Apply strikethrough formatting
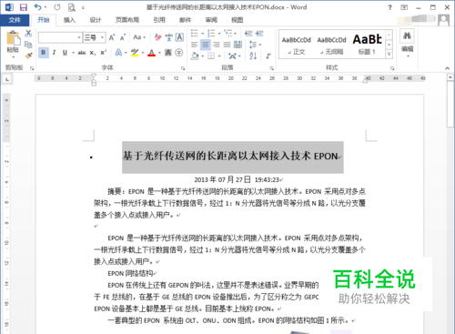 pos(82,53)
